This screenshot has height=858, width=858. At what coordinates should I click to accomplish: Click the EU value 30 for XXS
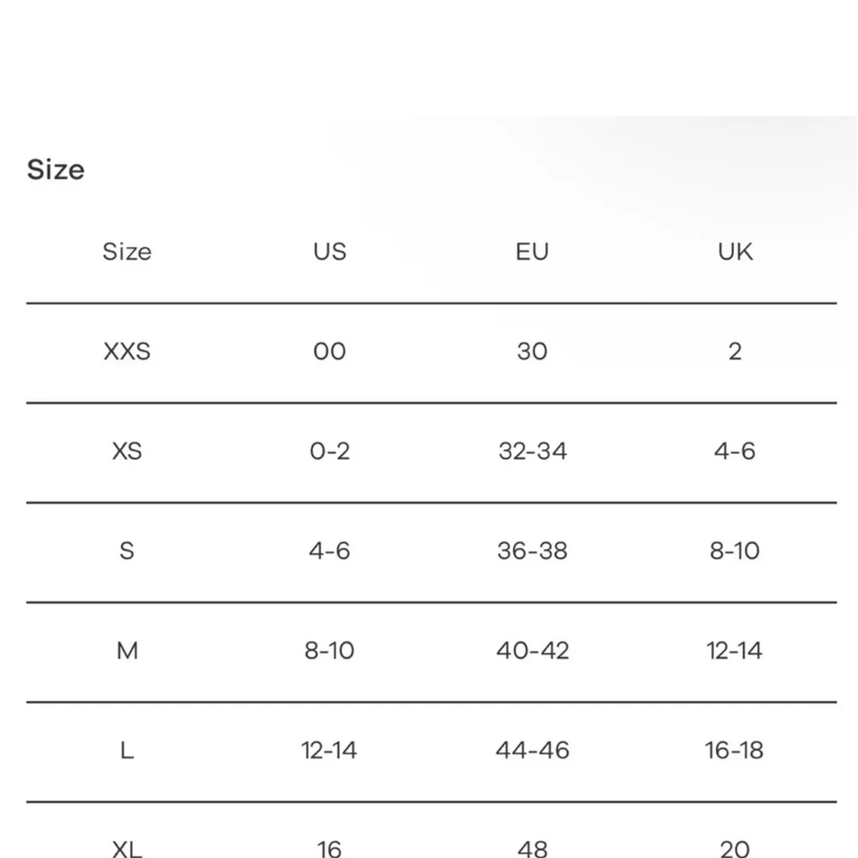[532, 351]
